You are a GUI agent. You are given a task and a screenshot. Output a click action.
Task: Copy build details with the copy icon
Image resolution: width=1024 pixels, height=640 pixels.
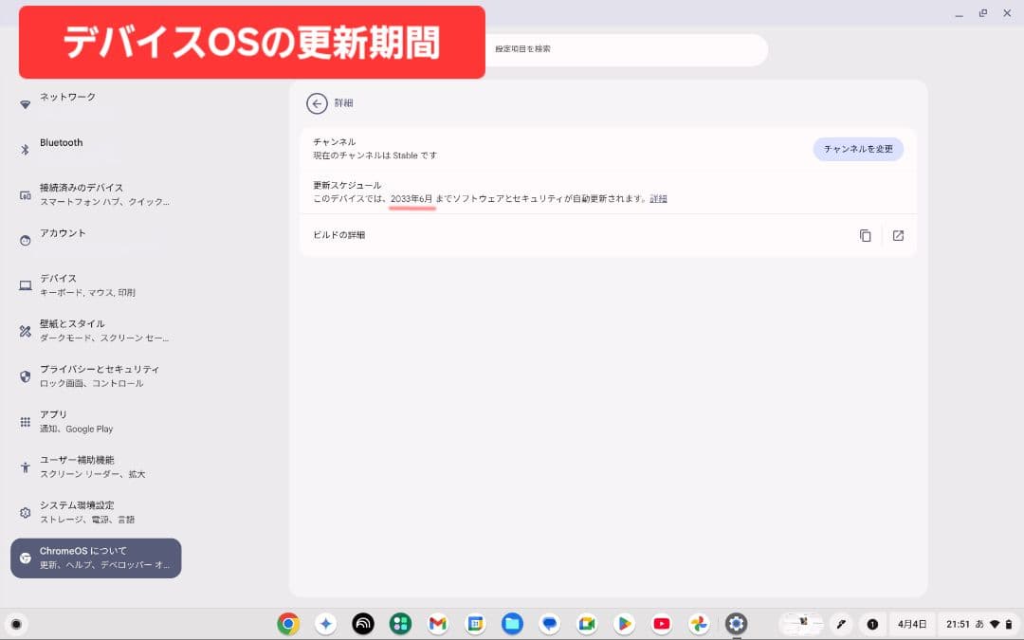coord(865,235)
